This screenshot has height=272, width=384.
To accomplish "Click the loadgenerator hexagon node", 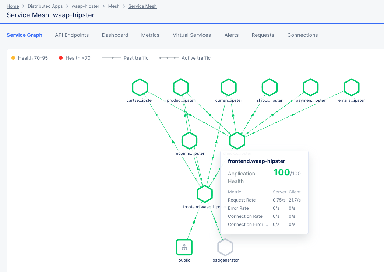I will click(225, 247).
